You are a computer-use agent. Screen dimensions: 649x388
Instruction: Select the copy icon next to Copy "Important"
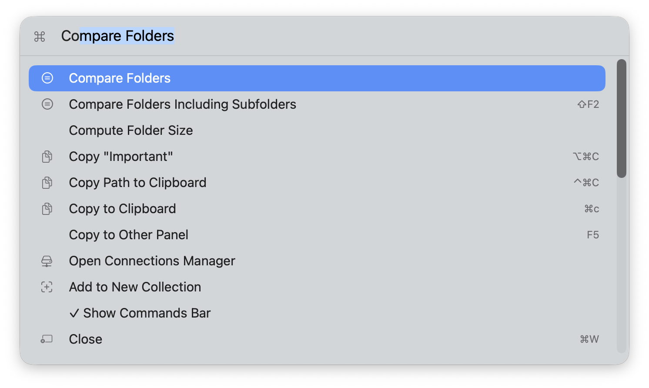47,156
